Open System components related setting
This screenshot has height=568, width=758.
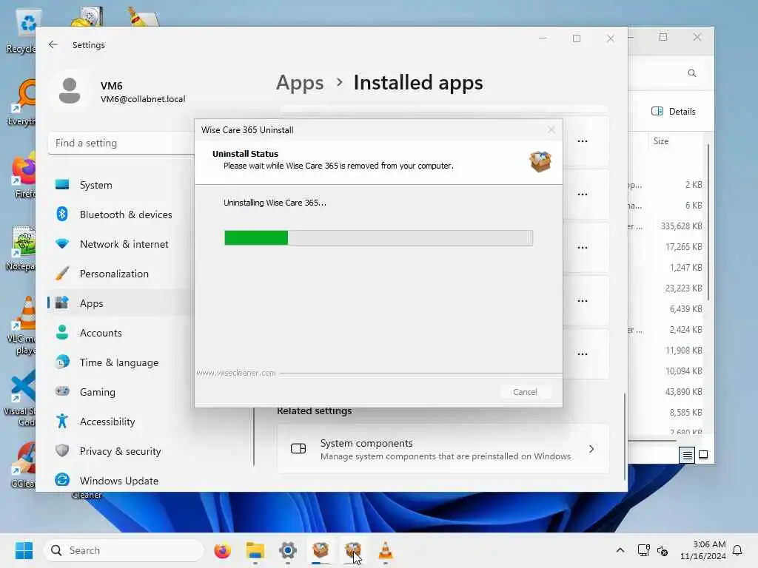[x=443, y=449]
